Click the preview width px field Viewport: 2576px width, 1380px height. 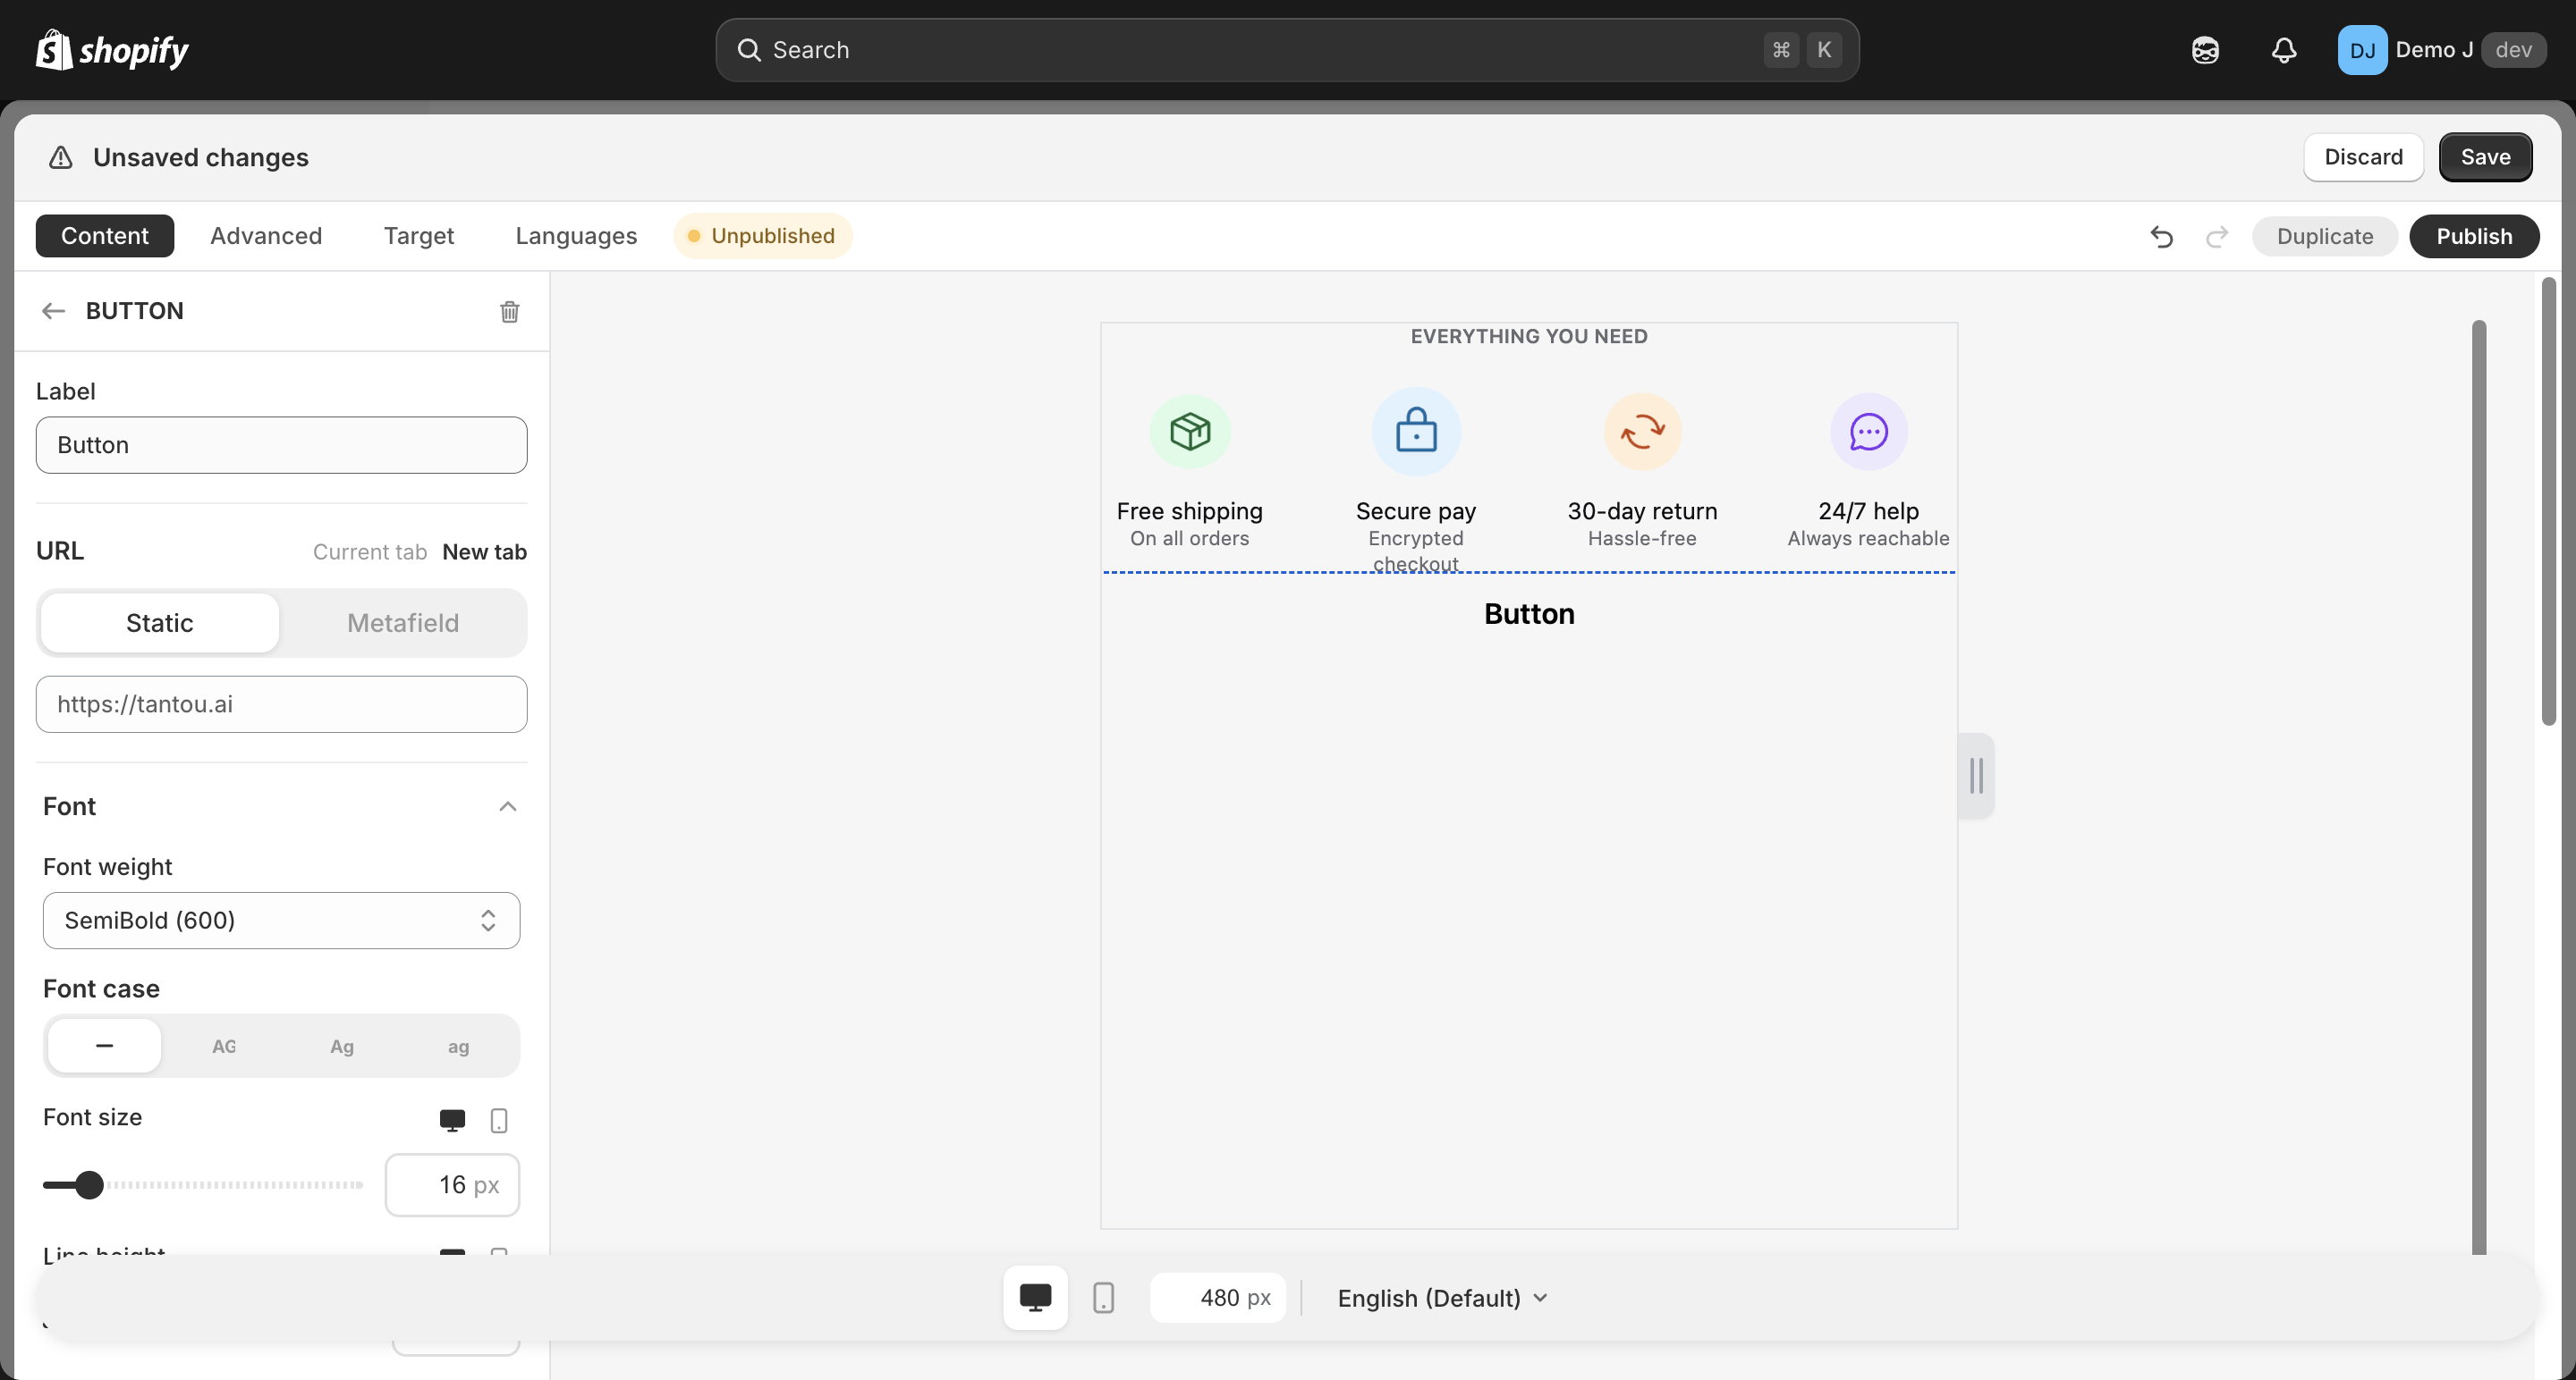[x=1217, y=1298]
